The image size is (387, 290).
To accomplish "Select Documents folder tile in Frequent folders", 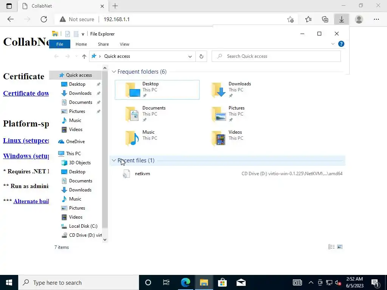I will point(157,114).
